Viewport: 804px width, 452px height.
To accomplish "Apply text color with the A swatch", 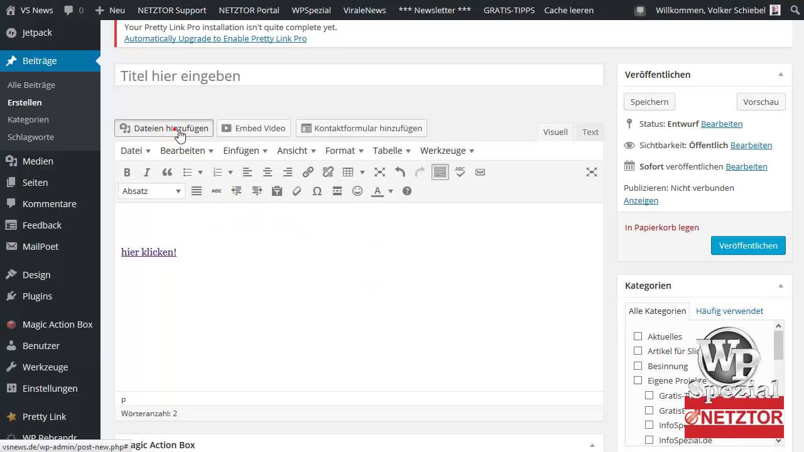I will point(378,191).
